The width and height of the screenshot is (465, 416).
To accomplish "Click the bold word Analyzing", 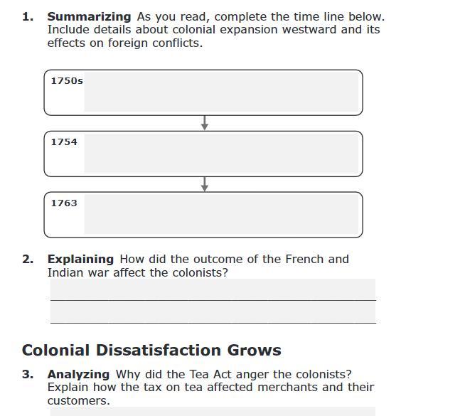I will [79, 375].
